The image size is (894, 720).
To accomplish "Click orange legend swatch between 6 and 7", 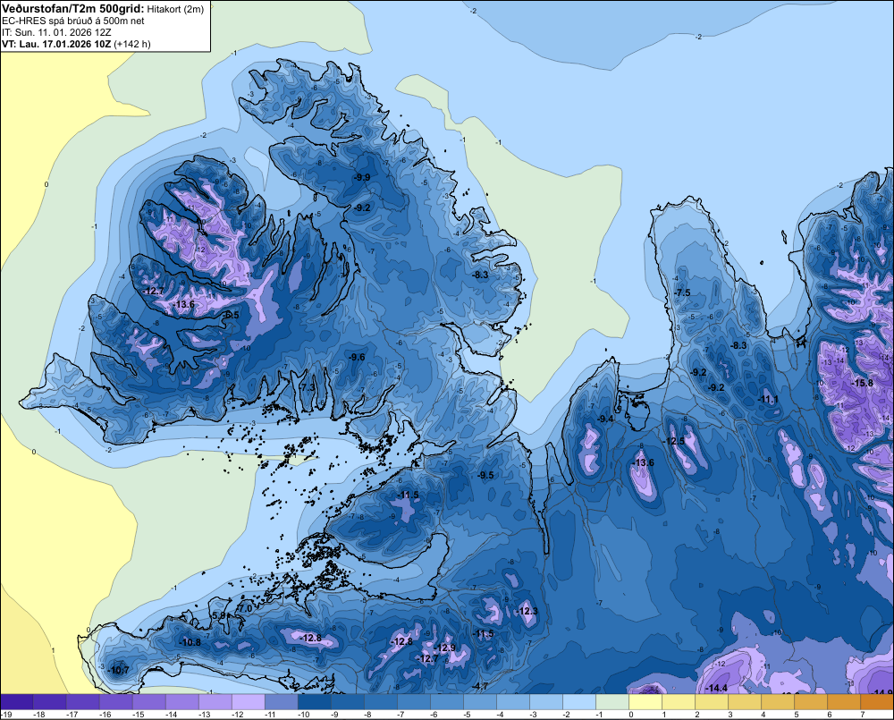I will pos(843,702).
